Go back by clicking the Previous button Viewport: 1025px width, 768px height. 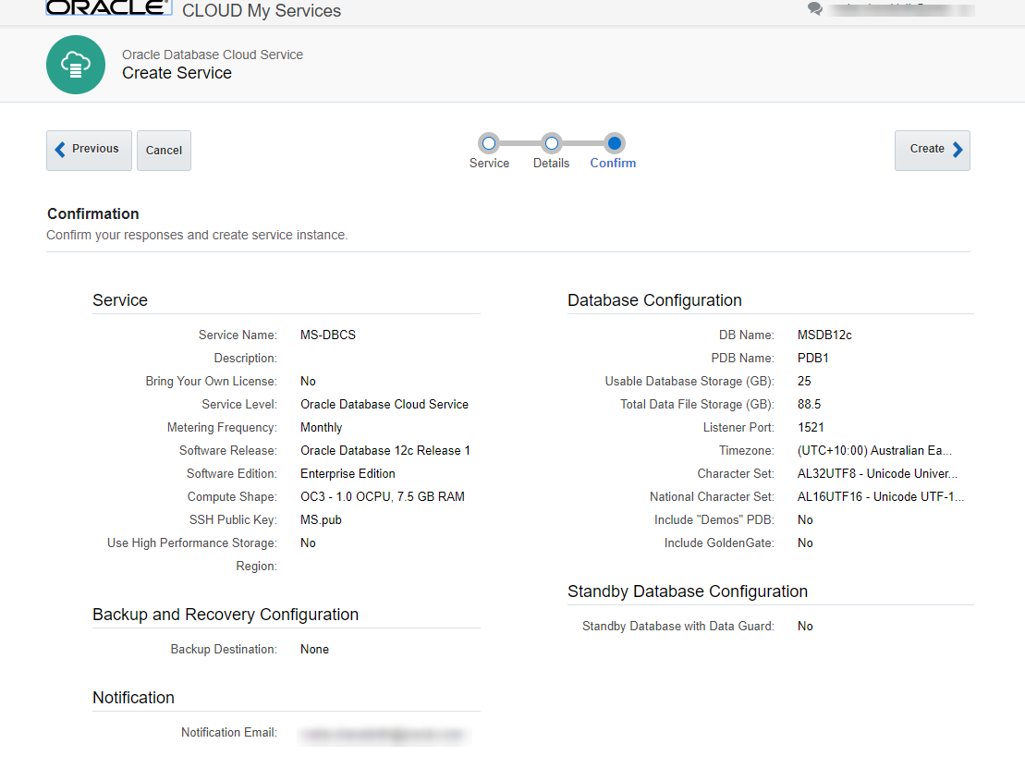click(x=89, y=149)
